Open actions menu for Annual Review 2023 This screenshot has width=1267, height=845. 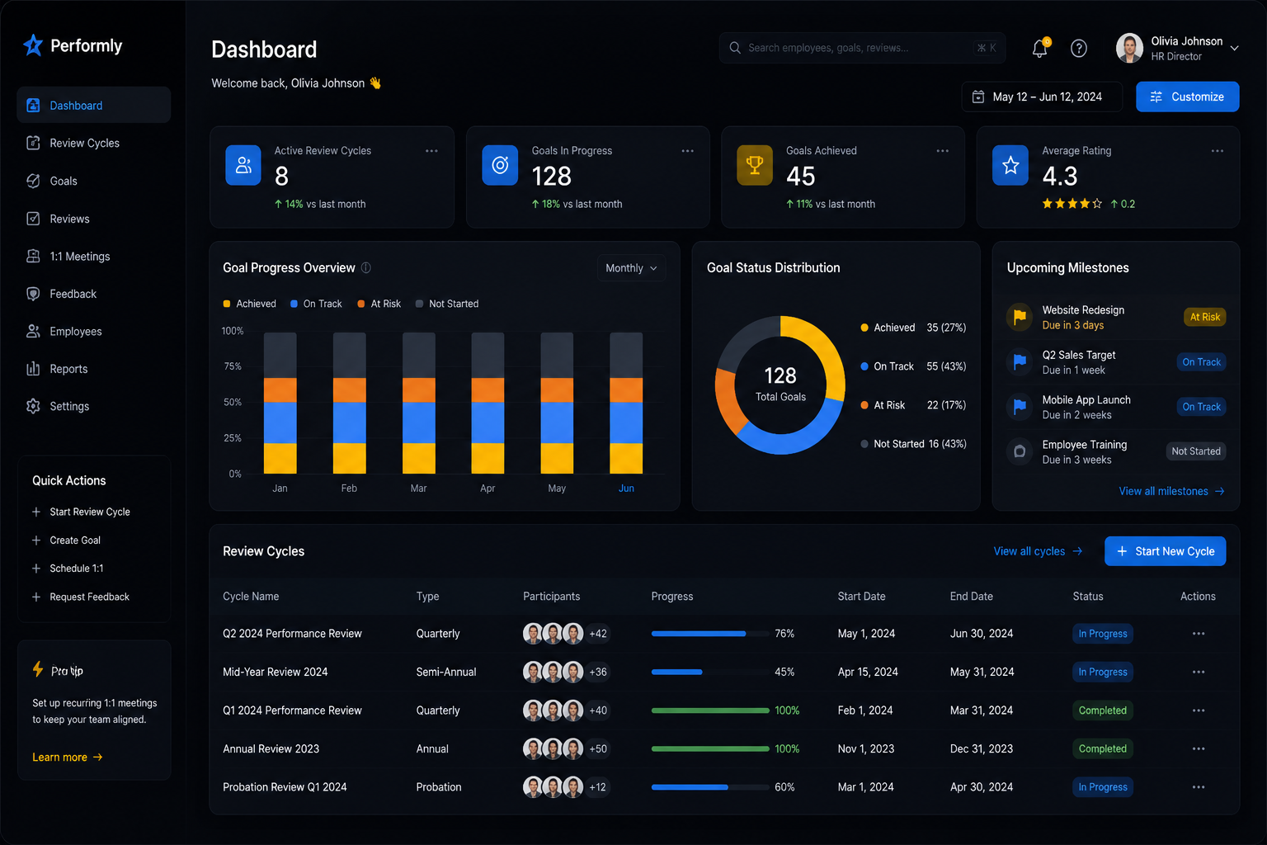coord(1199,748)
